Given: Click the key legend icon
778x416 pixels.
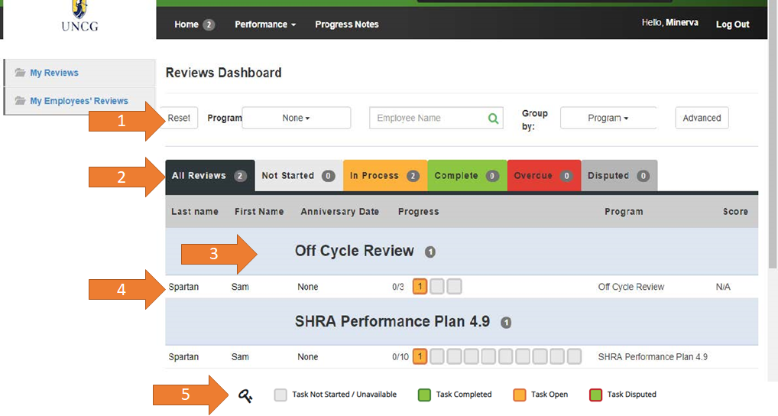Looking at the screenshot, I should (x=245, y=395).
